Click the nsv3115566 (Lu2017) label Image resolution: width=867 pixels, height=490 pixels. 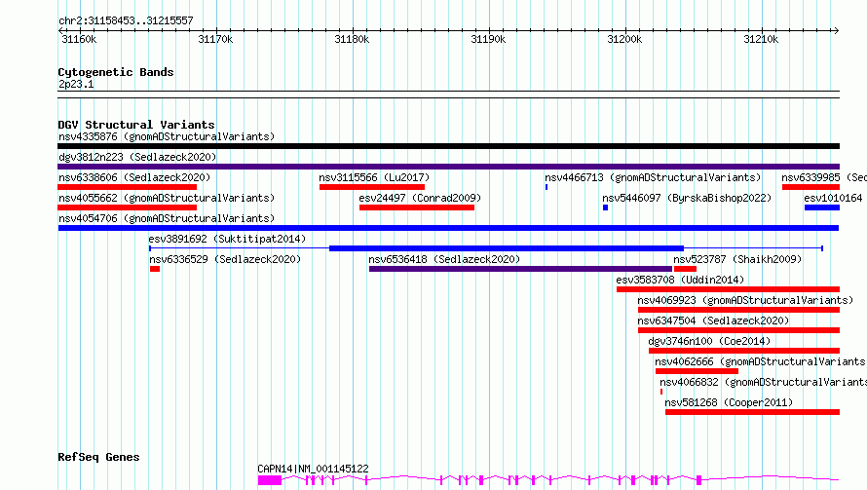tap(374, 177)
